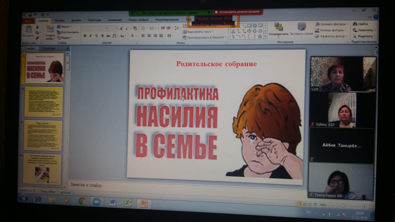Click the Заменить replace button
The image size is (395, 222).
point(364,30)
